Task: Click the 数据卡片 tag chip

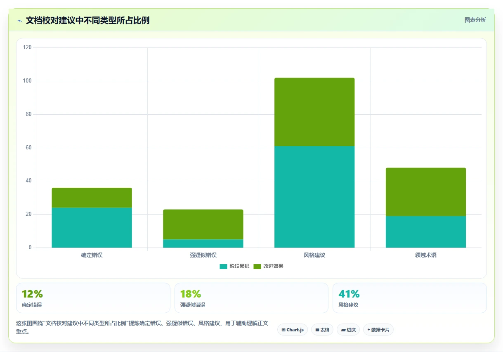Action: [378, 330]
